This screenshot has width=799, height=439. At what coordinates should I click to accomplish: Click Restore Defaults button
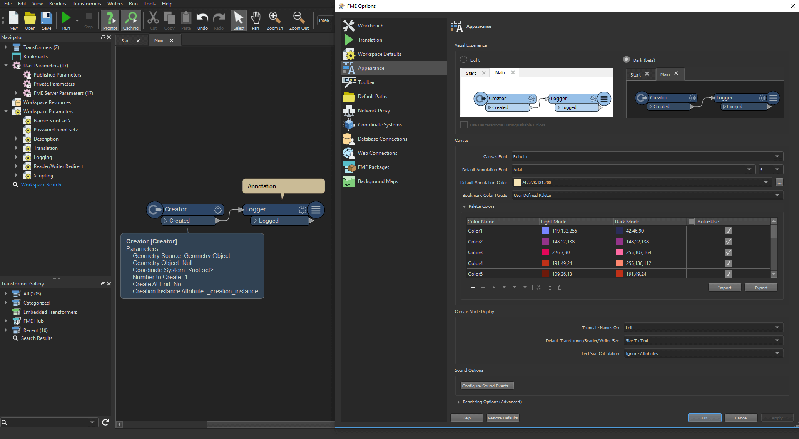point(503,418)
